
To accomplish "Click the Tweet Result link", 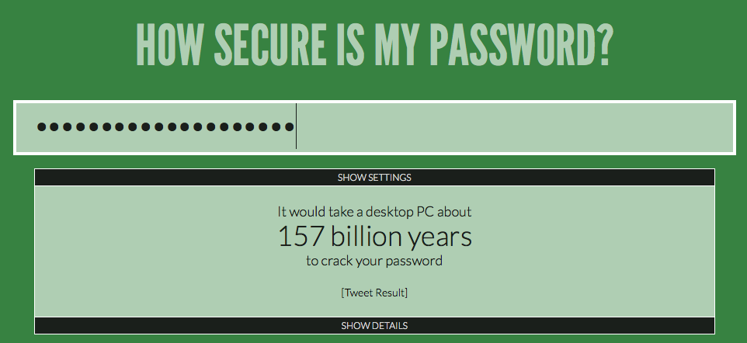I will (374, 293).
